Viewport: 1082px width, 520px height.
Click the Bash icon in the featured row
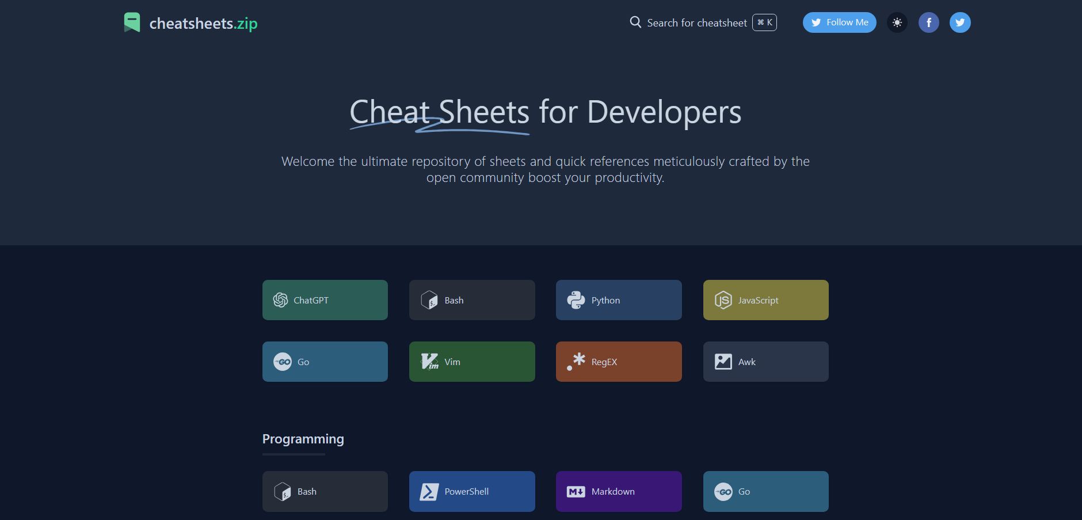pyautogui.click(x=429, y=300)
